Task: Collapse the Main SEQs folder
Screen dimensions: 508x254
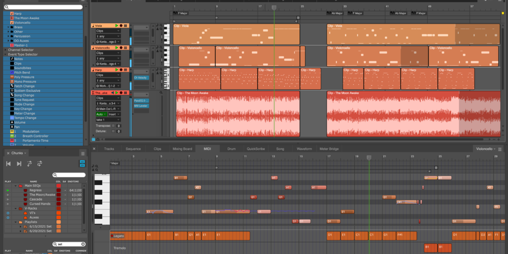Action: [16, 186]
